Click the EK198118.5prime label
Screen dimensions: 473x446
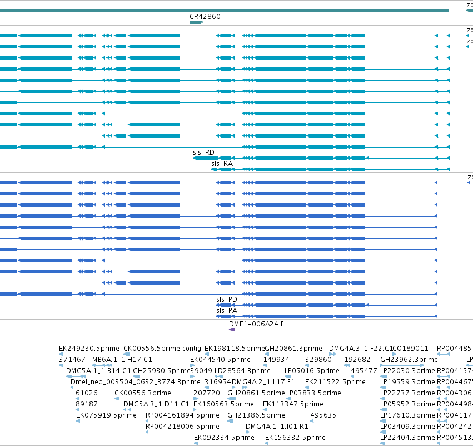click(235, 349)
